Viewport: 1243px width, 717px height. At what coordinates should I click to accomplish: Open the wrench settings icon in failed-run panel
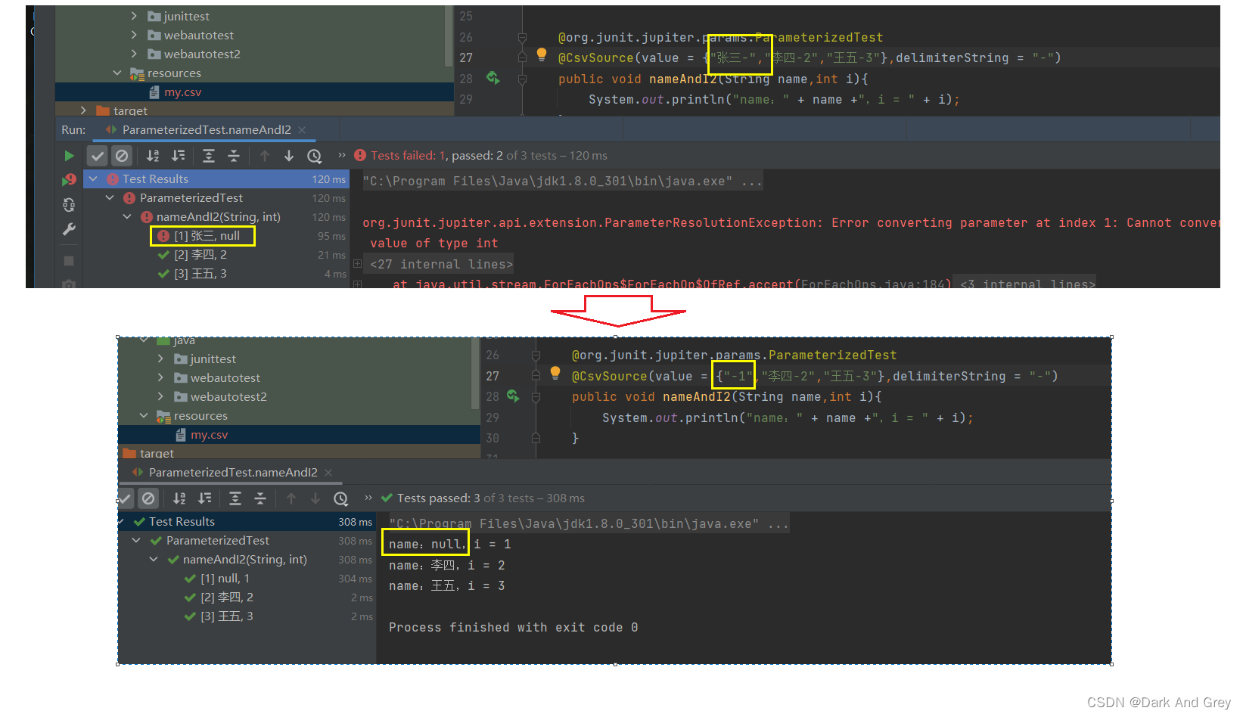(x=69, y=228)
